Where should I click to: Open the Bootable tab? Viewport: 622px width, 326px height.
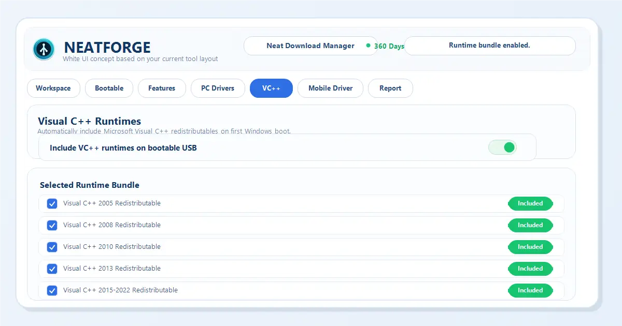[x=109, y=88]
